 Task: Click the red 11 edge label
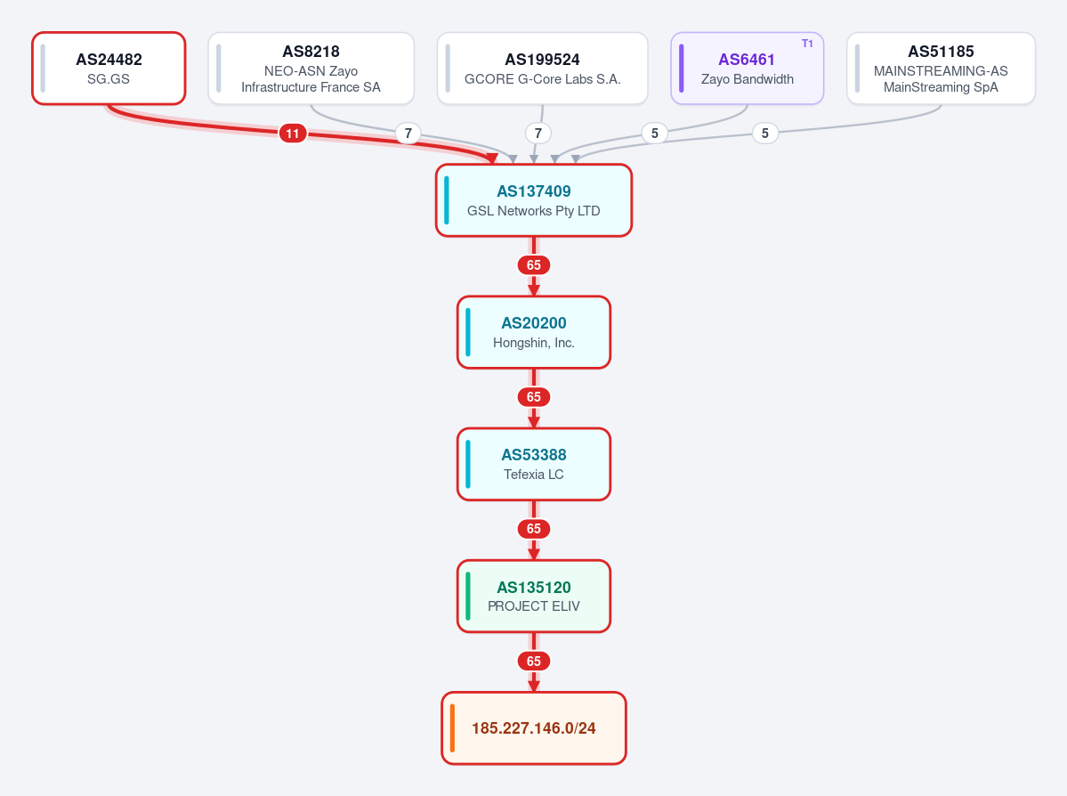click(293, 134)
